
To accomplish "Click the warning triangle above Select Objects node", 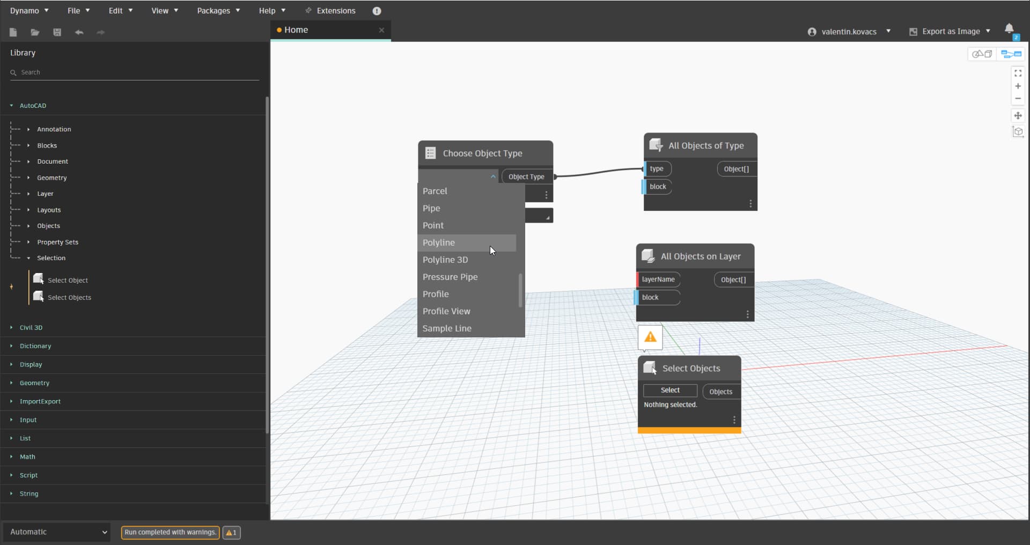I will [650, 337].
